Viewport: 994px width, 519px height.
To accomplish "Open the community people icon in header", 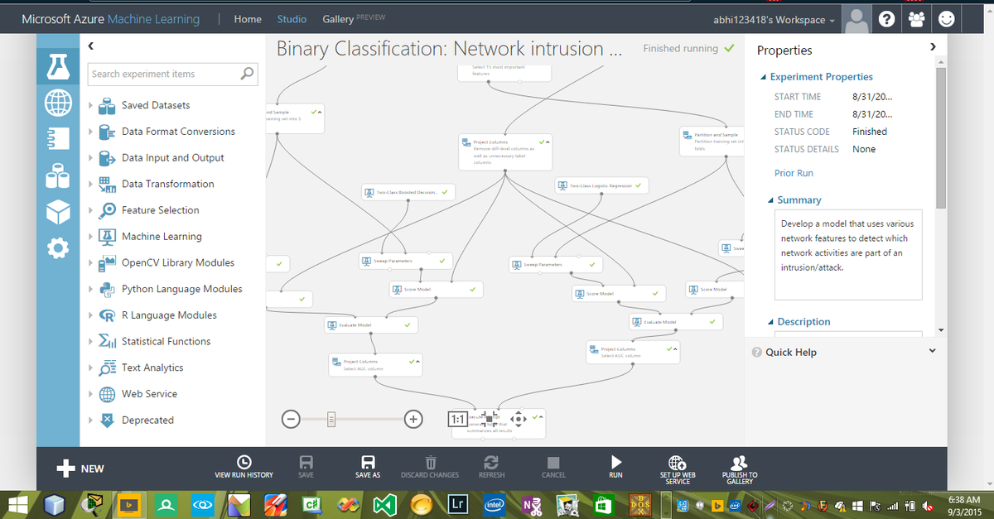I will pos(915,19).
